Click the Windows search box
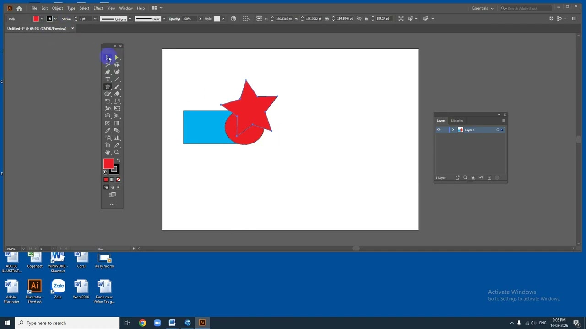 click(67, 323)
